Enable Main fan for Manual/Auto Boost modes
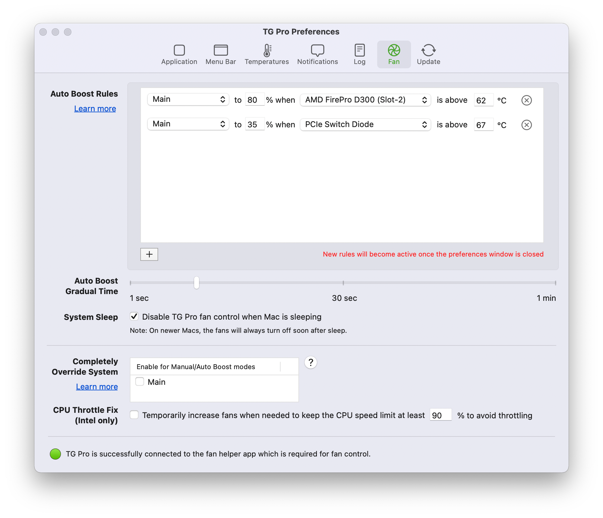 click(x=139, y=381)
